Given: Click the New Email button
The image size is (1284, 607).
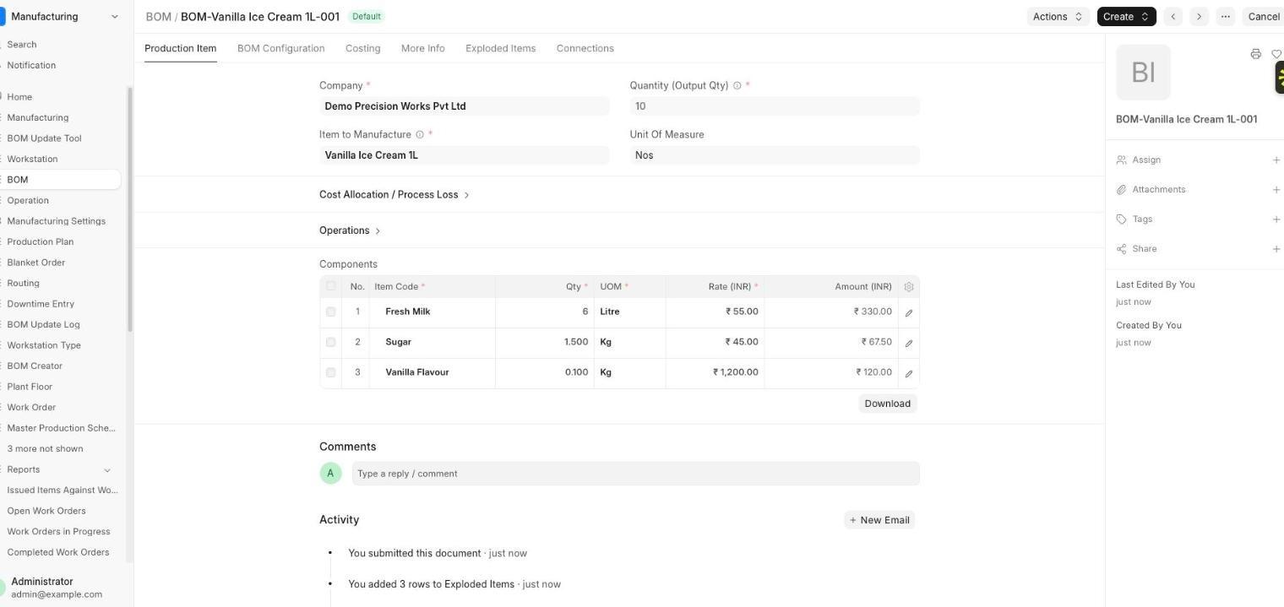Looking at the screenshot, I should 879,520.
